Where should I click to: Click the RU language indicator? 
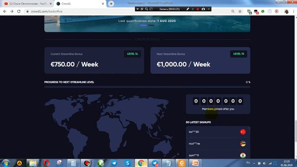coord(248,163)
